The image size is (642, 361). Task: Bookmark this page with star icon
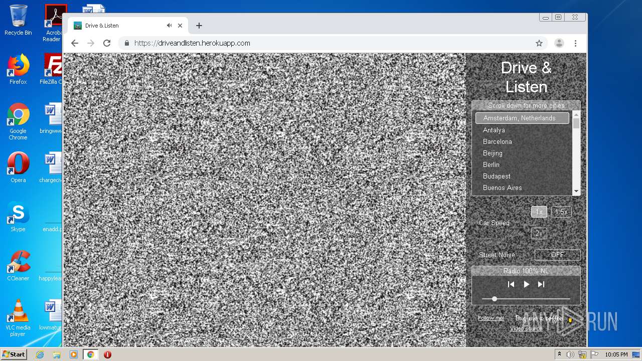pyautogui.click(x=539, y=43)
